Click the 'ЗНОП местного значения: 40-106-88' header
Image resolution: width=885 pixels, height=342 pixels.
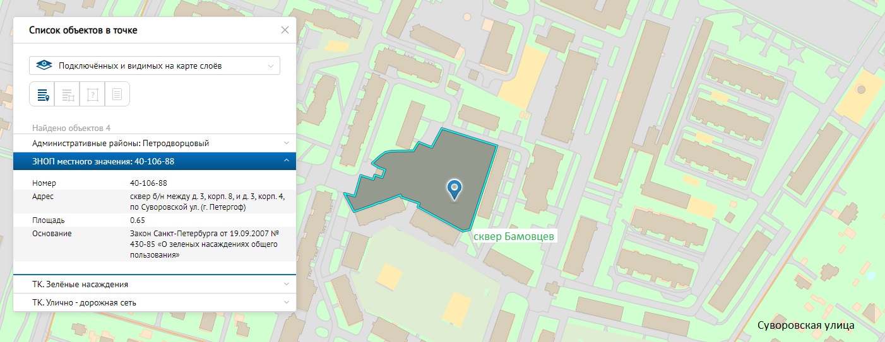point(103,161)
